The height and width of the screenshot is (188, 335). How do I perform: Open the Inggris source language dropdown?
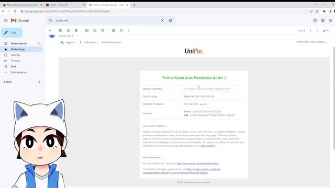point(71,42)
